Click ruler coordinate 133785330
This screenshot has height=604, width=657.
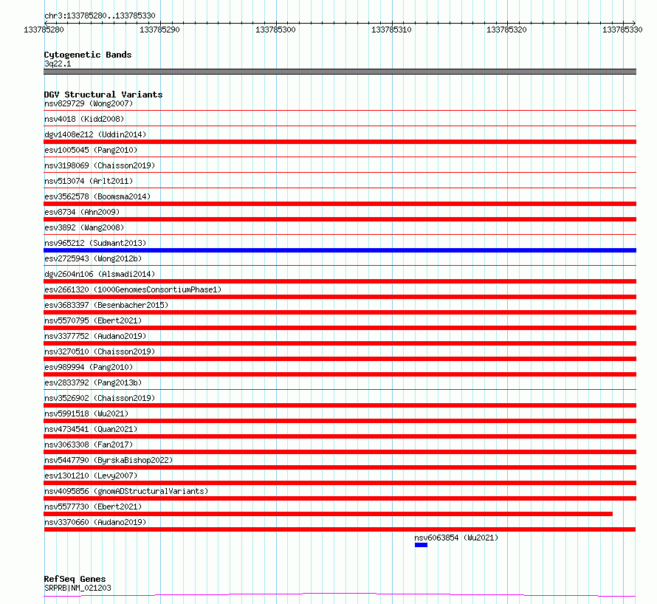(622, 30)
